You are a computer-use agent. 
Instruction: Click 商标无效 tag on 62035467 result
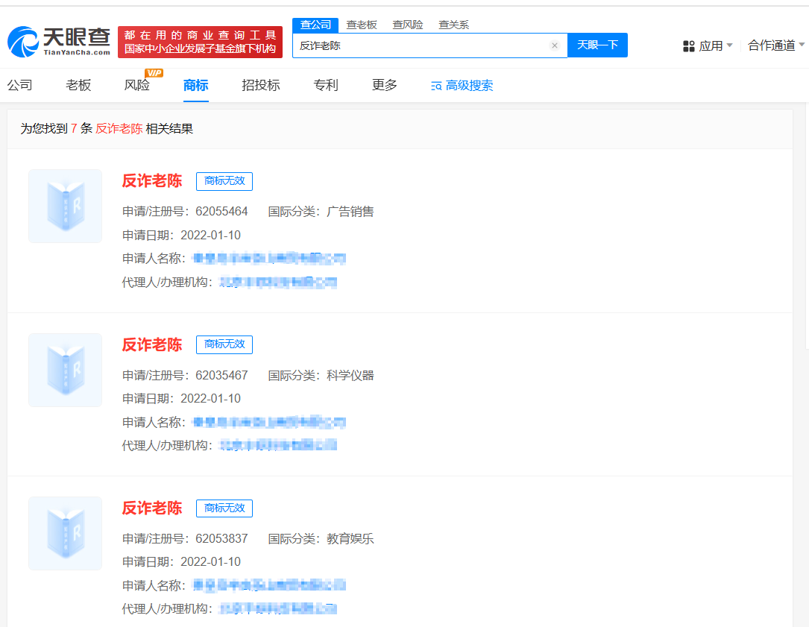(x=224, y=344)
